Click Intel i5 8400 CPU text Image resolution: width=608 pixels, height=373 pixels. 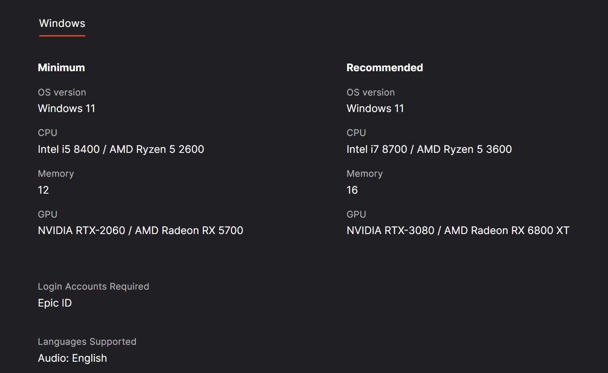coord(69,149)
